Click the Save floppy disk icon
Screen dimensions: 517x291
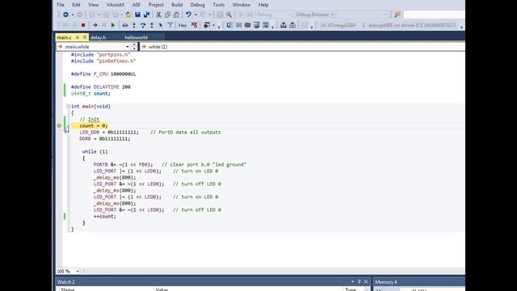(138, 15)
